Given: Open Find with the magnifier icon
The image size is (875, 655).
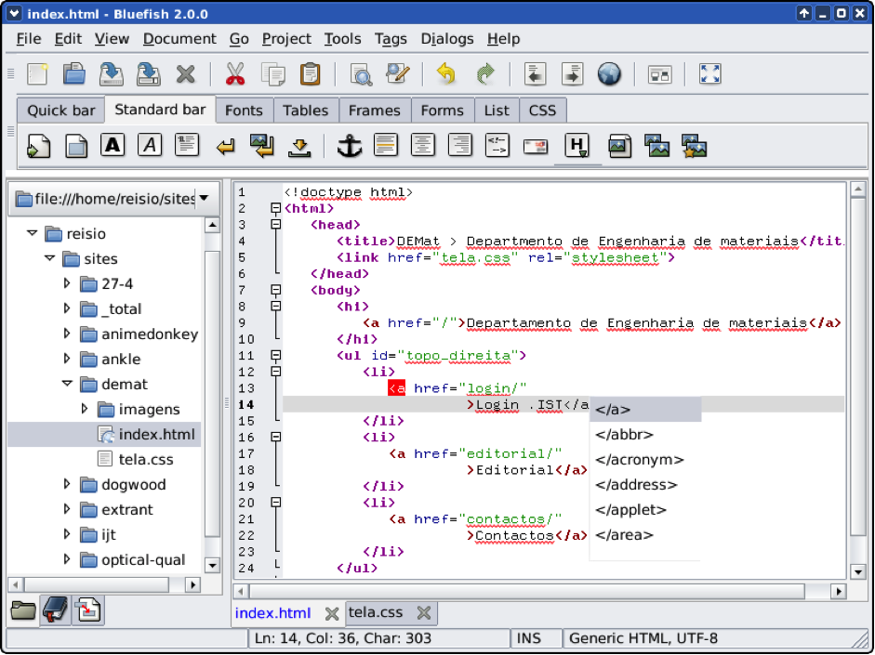Looking at the screenshot, I should point(361,73).
